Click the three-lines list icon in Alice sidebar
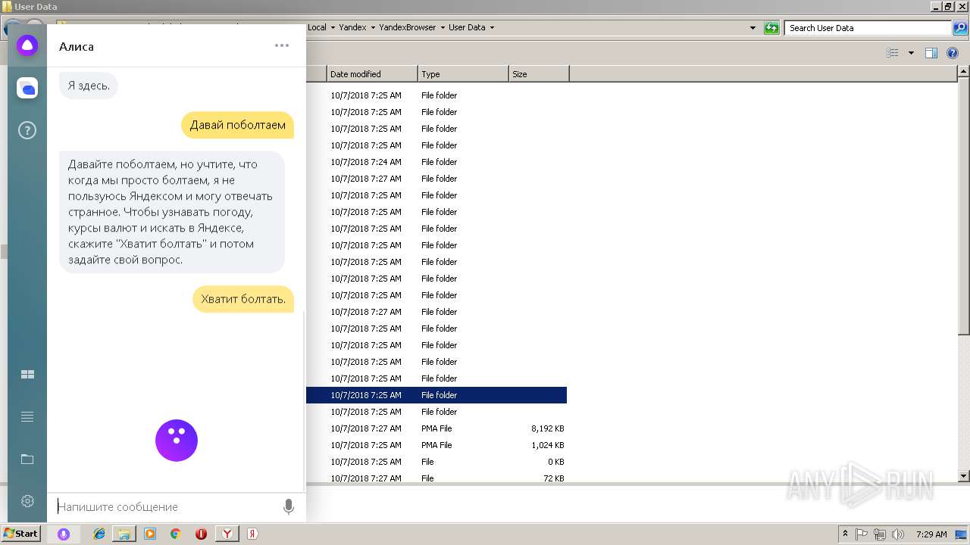The width and height of the screenshot is (970, 545). tap(27, 417)
